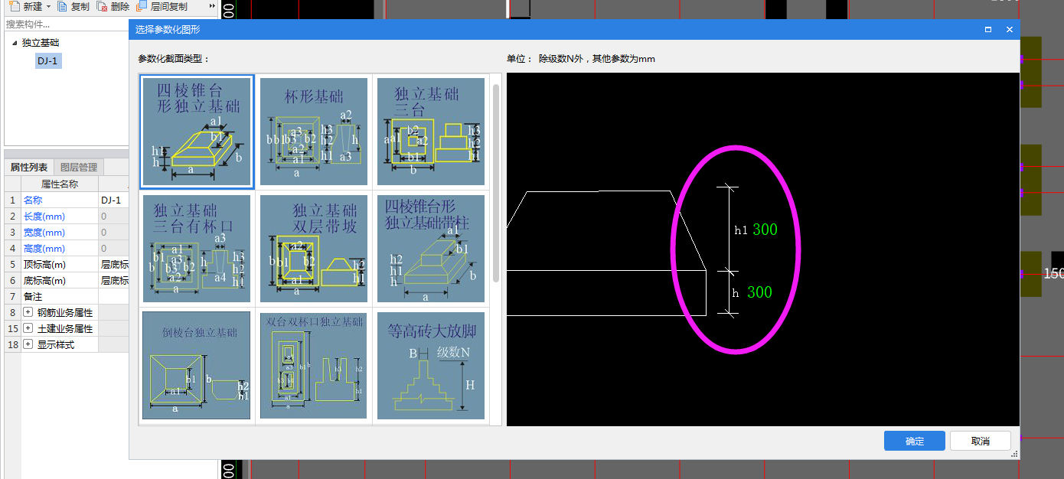Click the DJ-1 value cell in 名称 row
Screen dimensions: 1064x479
click(113, 200)
